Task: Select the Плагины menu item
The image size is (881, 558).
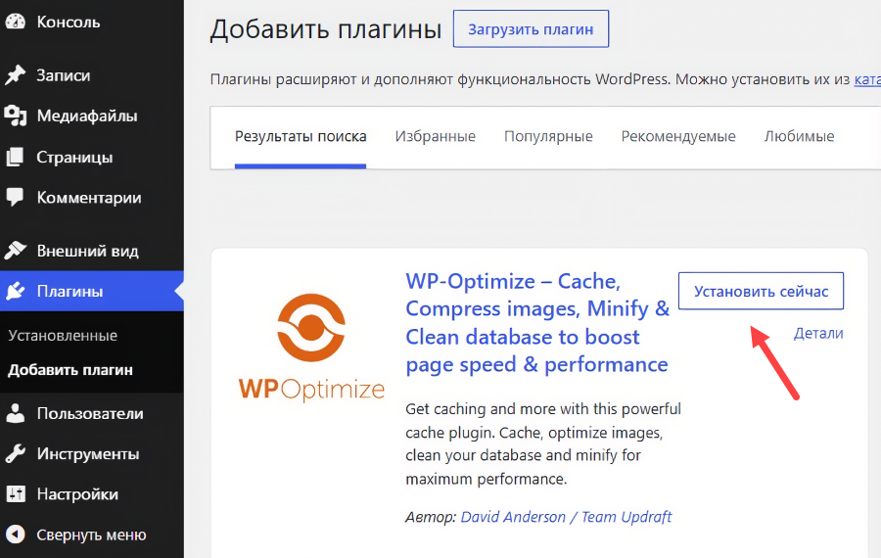Action: pos(92,291)
